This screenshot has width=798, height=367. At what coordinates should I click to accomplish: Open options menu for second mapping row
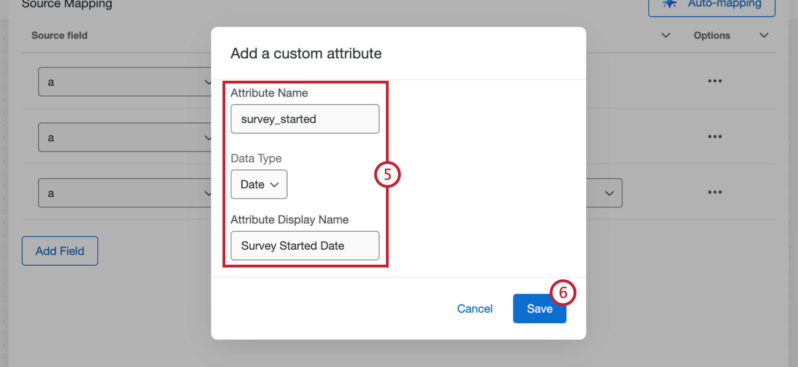click(714, 137)
